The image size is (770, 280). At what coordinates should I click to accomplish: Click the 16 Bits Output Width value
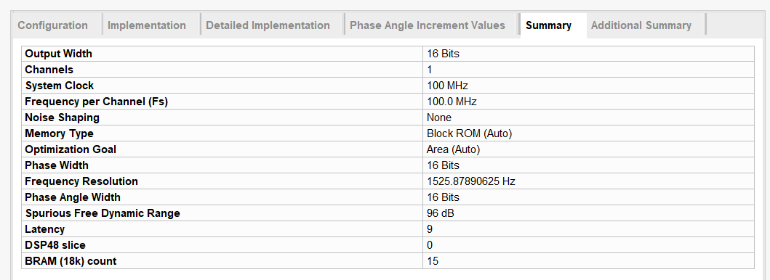click(443, 54)
